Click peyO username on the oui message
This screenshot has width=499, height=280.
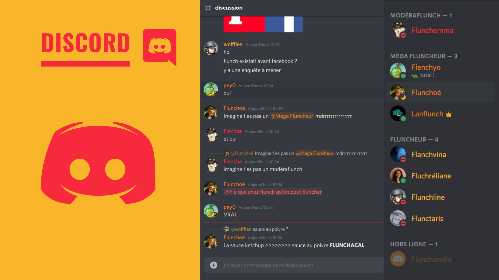click(229, 86)
